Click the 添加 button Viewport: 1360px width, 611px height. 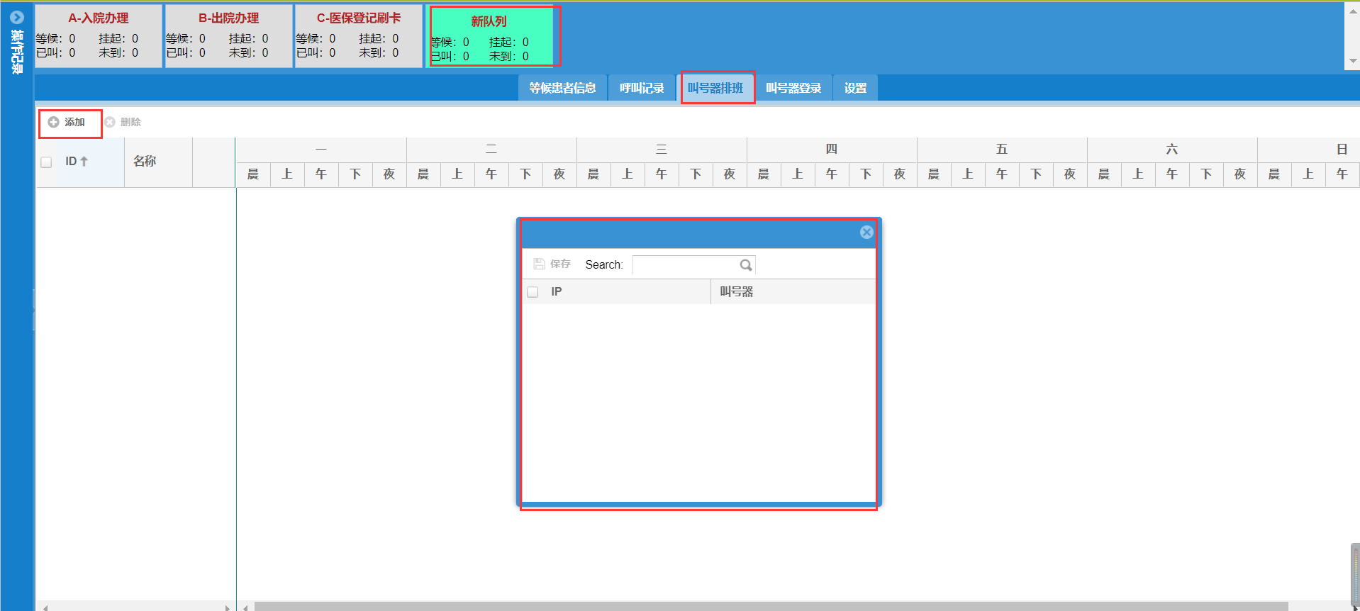click(67, 122)
